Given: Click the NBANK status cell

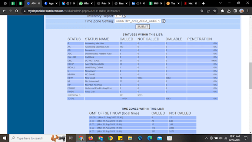Looking at the screenshot, I should click(x=76, y=75).
